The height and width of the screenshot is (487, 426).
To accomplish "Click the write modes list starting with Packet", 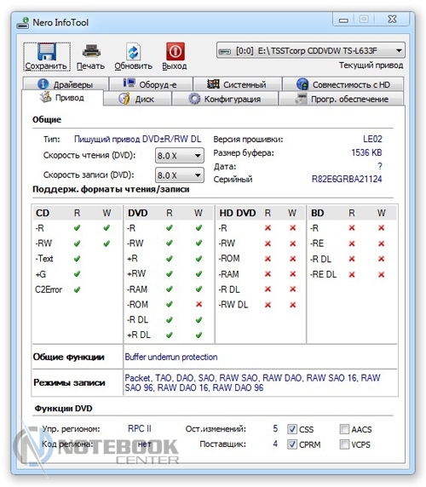I will pos(252,382).
